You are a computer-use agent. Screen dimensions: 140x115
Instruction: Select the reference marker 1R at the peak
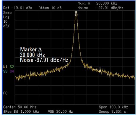coord(76,12)
